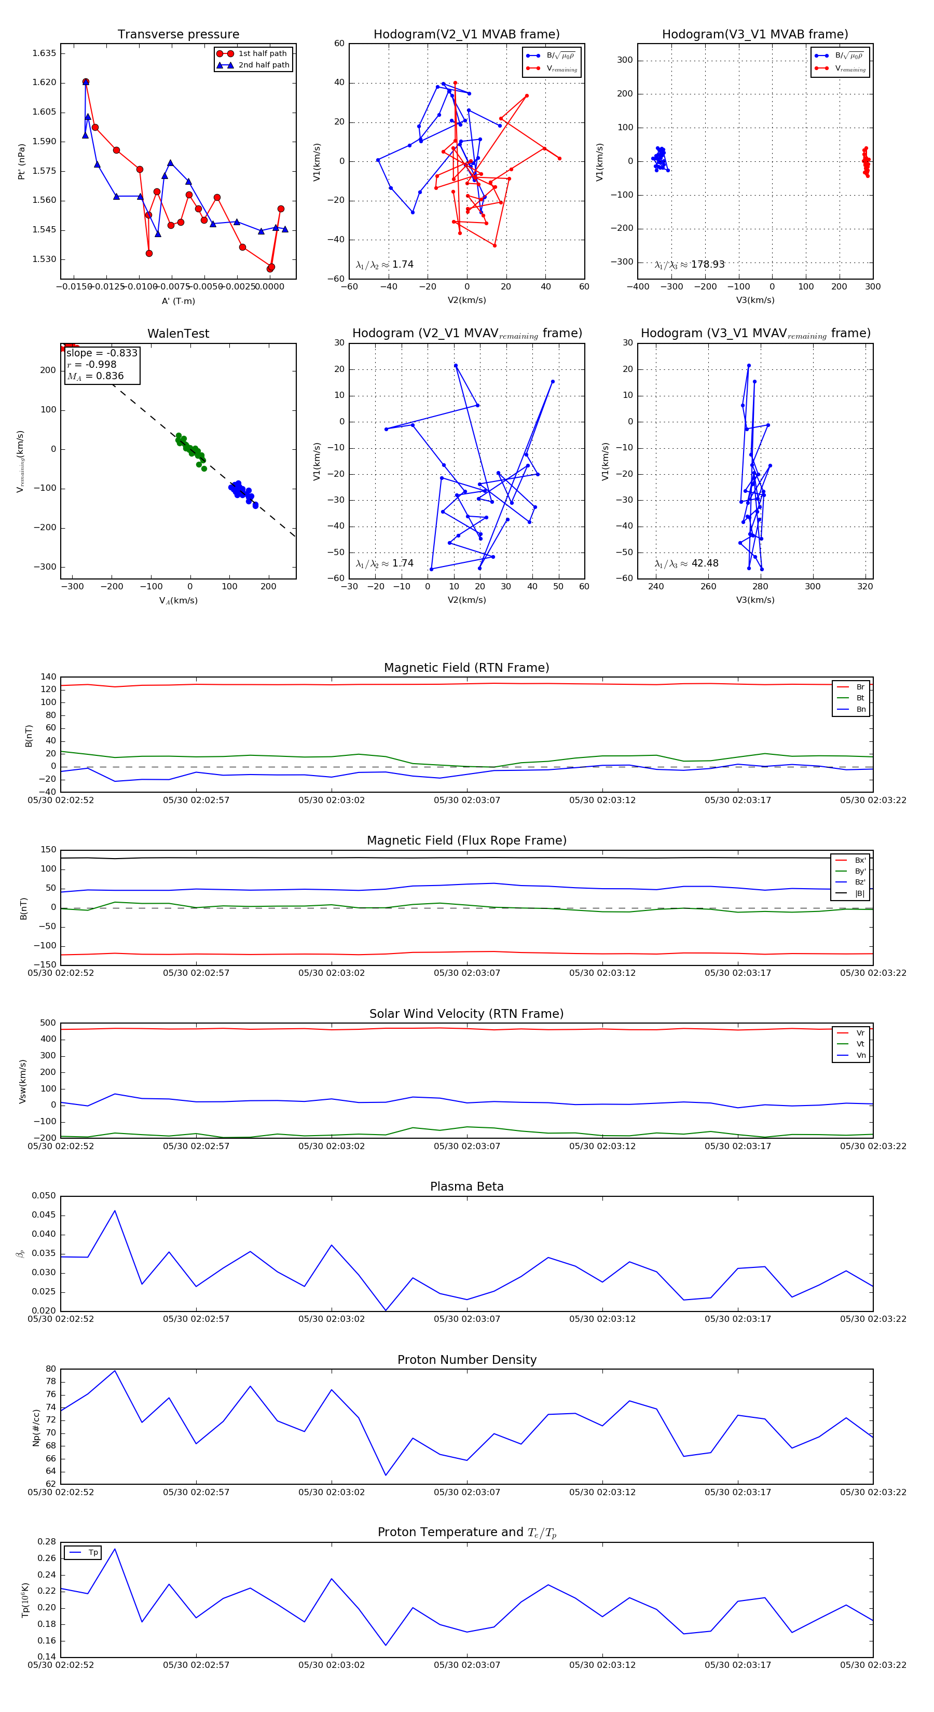Click the 'M_A = 0.836' annotation
This screenshot has width=934, height=1712.
point(95,376)
